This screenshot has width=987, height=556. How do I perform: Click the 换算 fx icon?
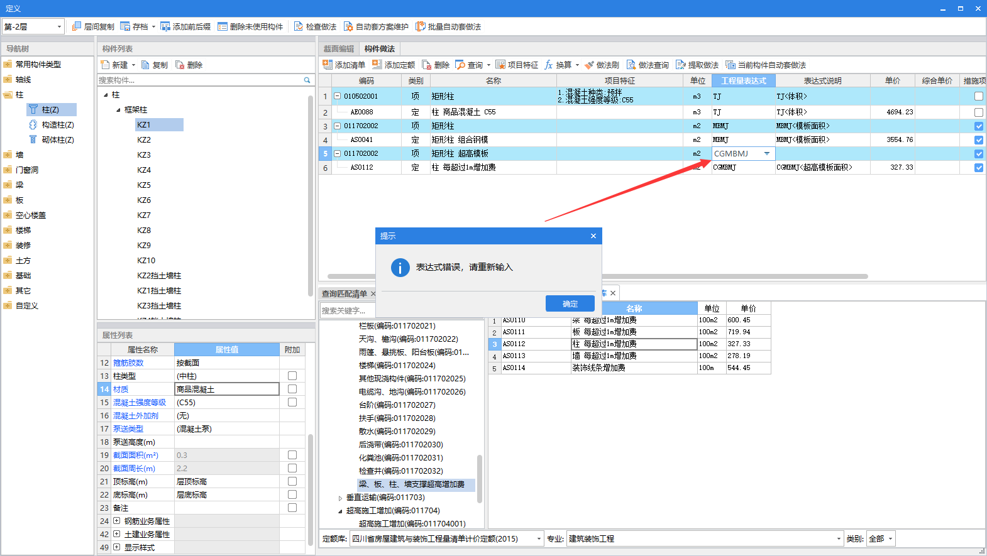click(x=549, y=65)
